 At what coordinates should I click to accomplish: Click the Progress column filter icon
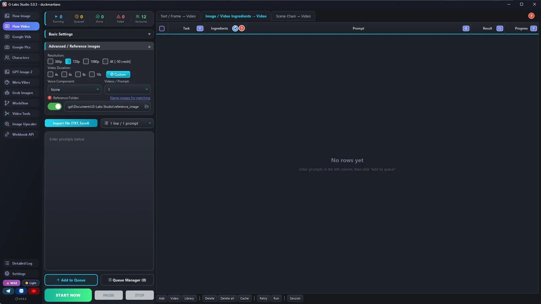[x=534, y=28]
